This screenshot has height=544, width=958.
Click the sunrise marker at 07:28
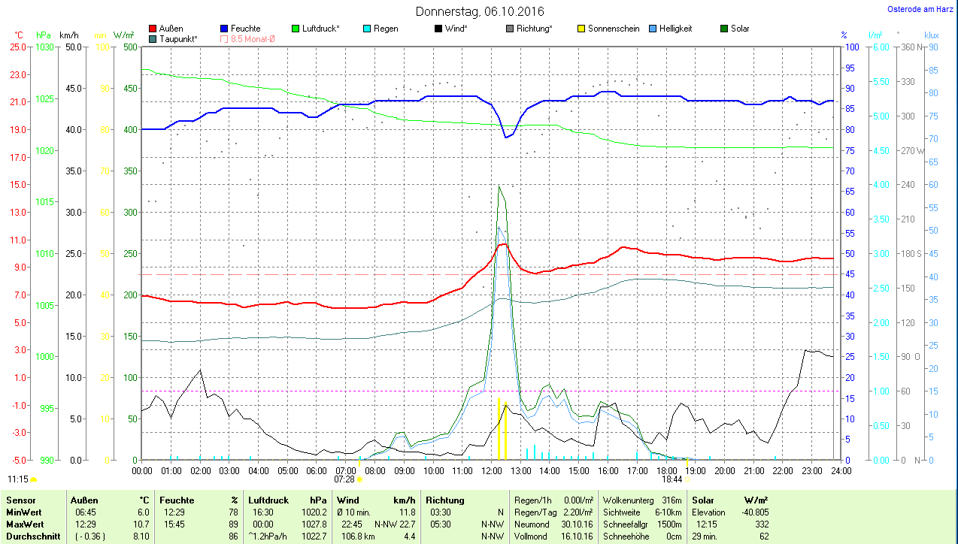pos(360,478)
